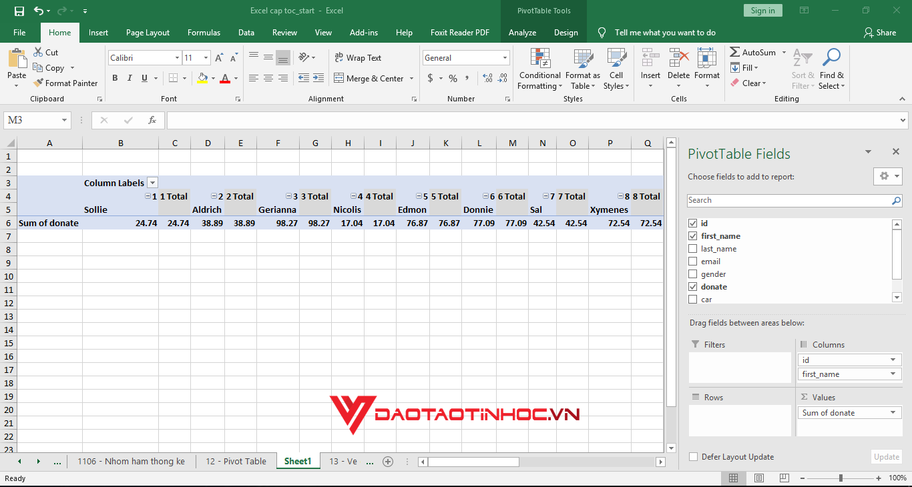Click the Merge & Center icon

coord(369,78)
